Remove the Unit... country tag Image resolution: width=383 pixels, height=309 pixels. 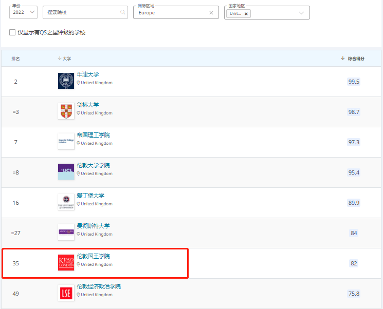(x=246, y=14)
